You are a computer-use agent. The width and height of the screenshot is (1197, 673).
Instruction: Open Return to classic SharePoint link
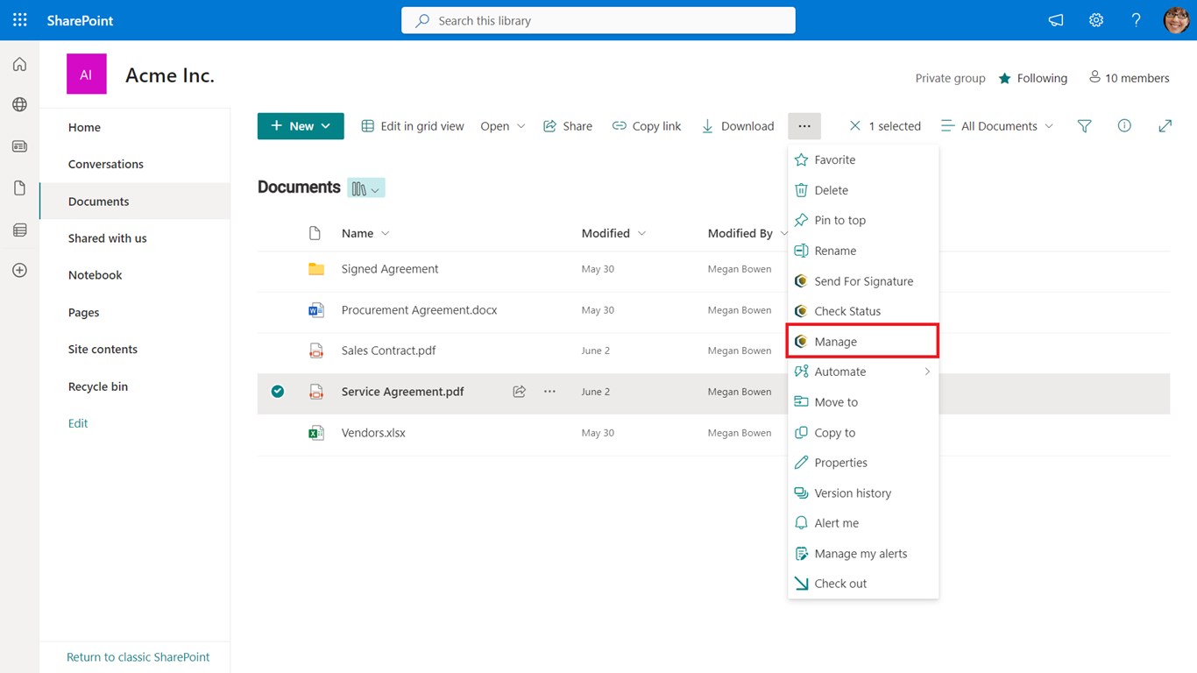pos(138,657)
